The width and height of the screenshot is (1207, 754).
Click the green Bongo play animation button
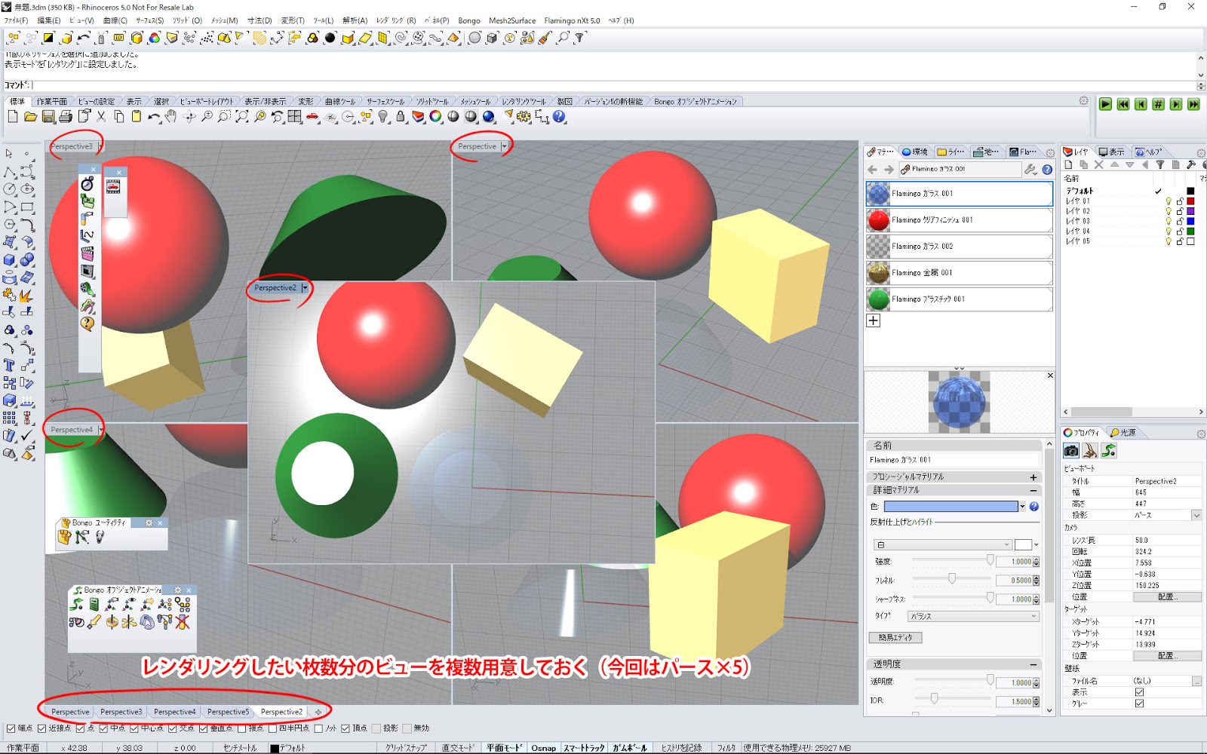(1105, 105)
